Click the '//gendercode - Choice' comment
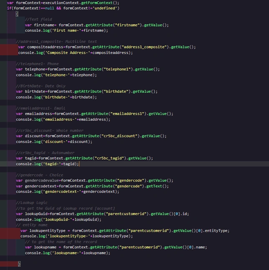 pos(39,175)
